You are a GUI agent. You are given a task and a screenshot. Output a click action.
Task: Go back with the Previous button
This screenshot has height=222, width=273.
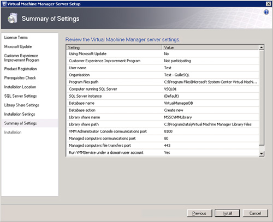coord(199,213)
